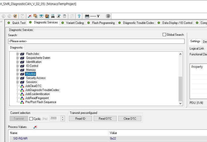The height and width of the screenshot is (142, 207).
Task: Click the circular-arrow update toolbar icon
Action: pyautogui.click(x=59, y=16)
